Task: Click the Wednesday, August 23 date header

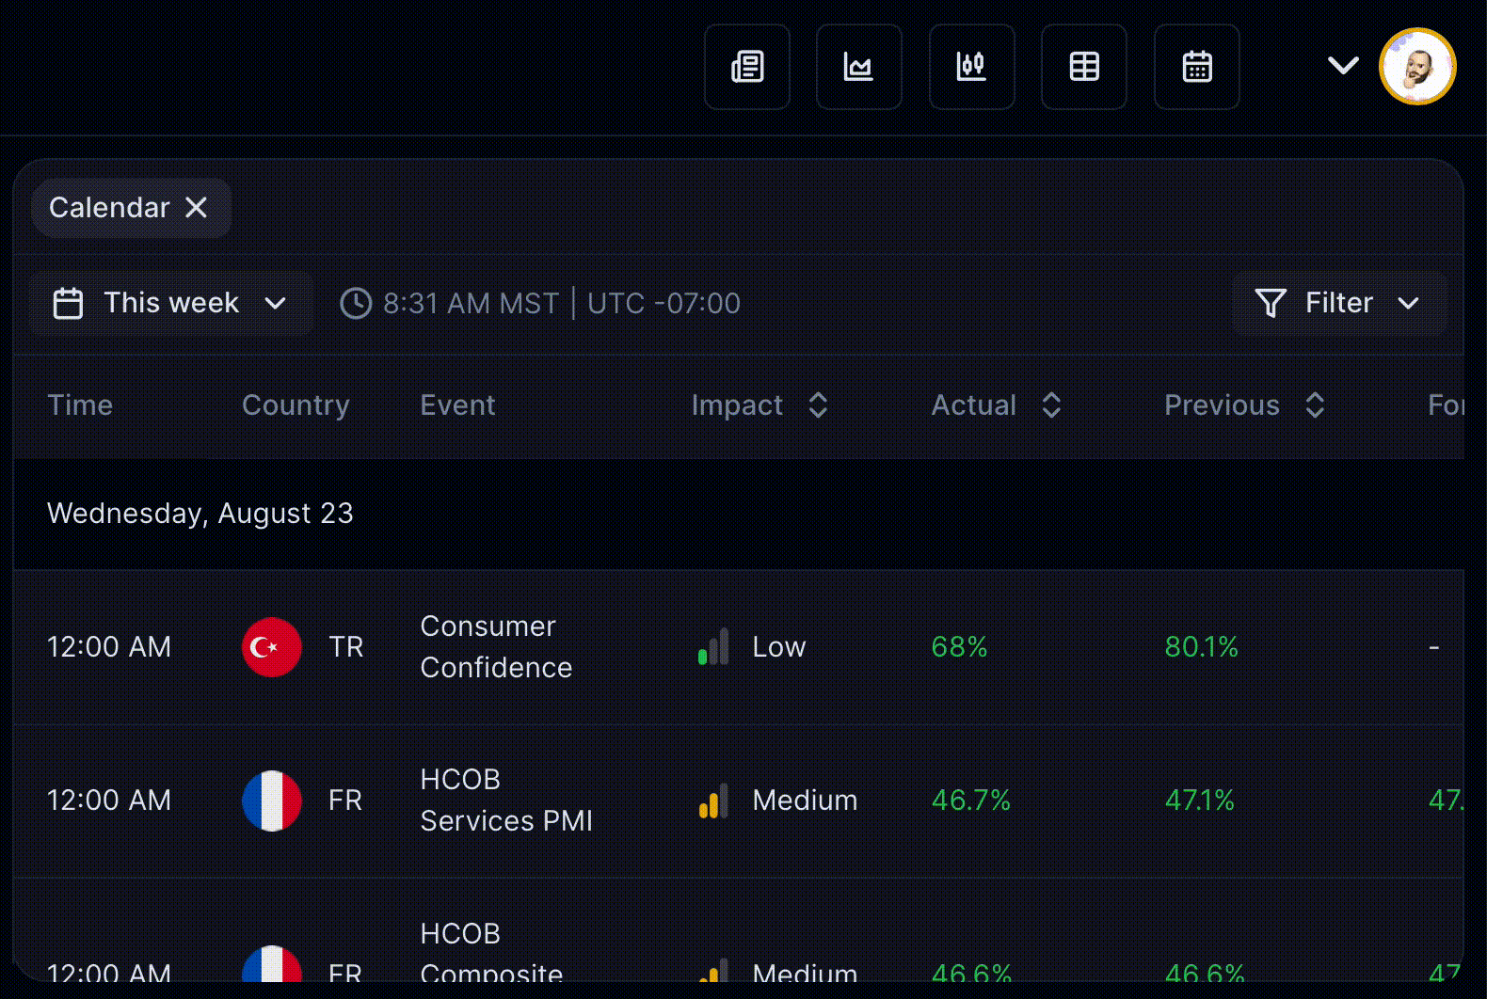Action: coord(200,514)
